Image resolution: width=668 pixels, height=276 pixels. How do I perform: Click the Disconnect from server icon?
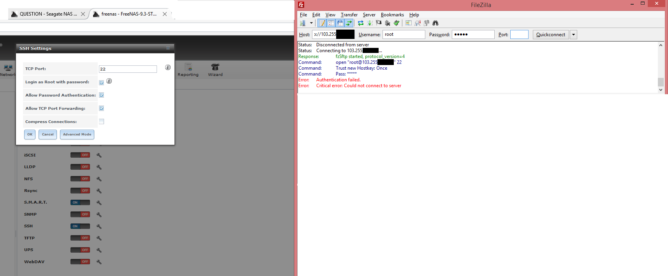(388, 23)
